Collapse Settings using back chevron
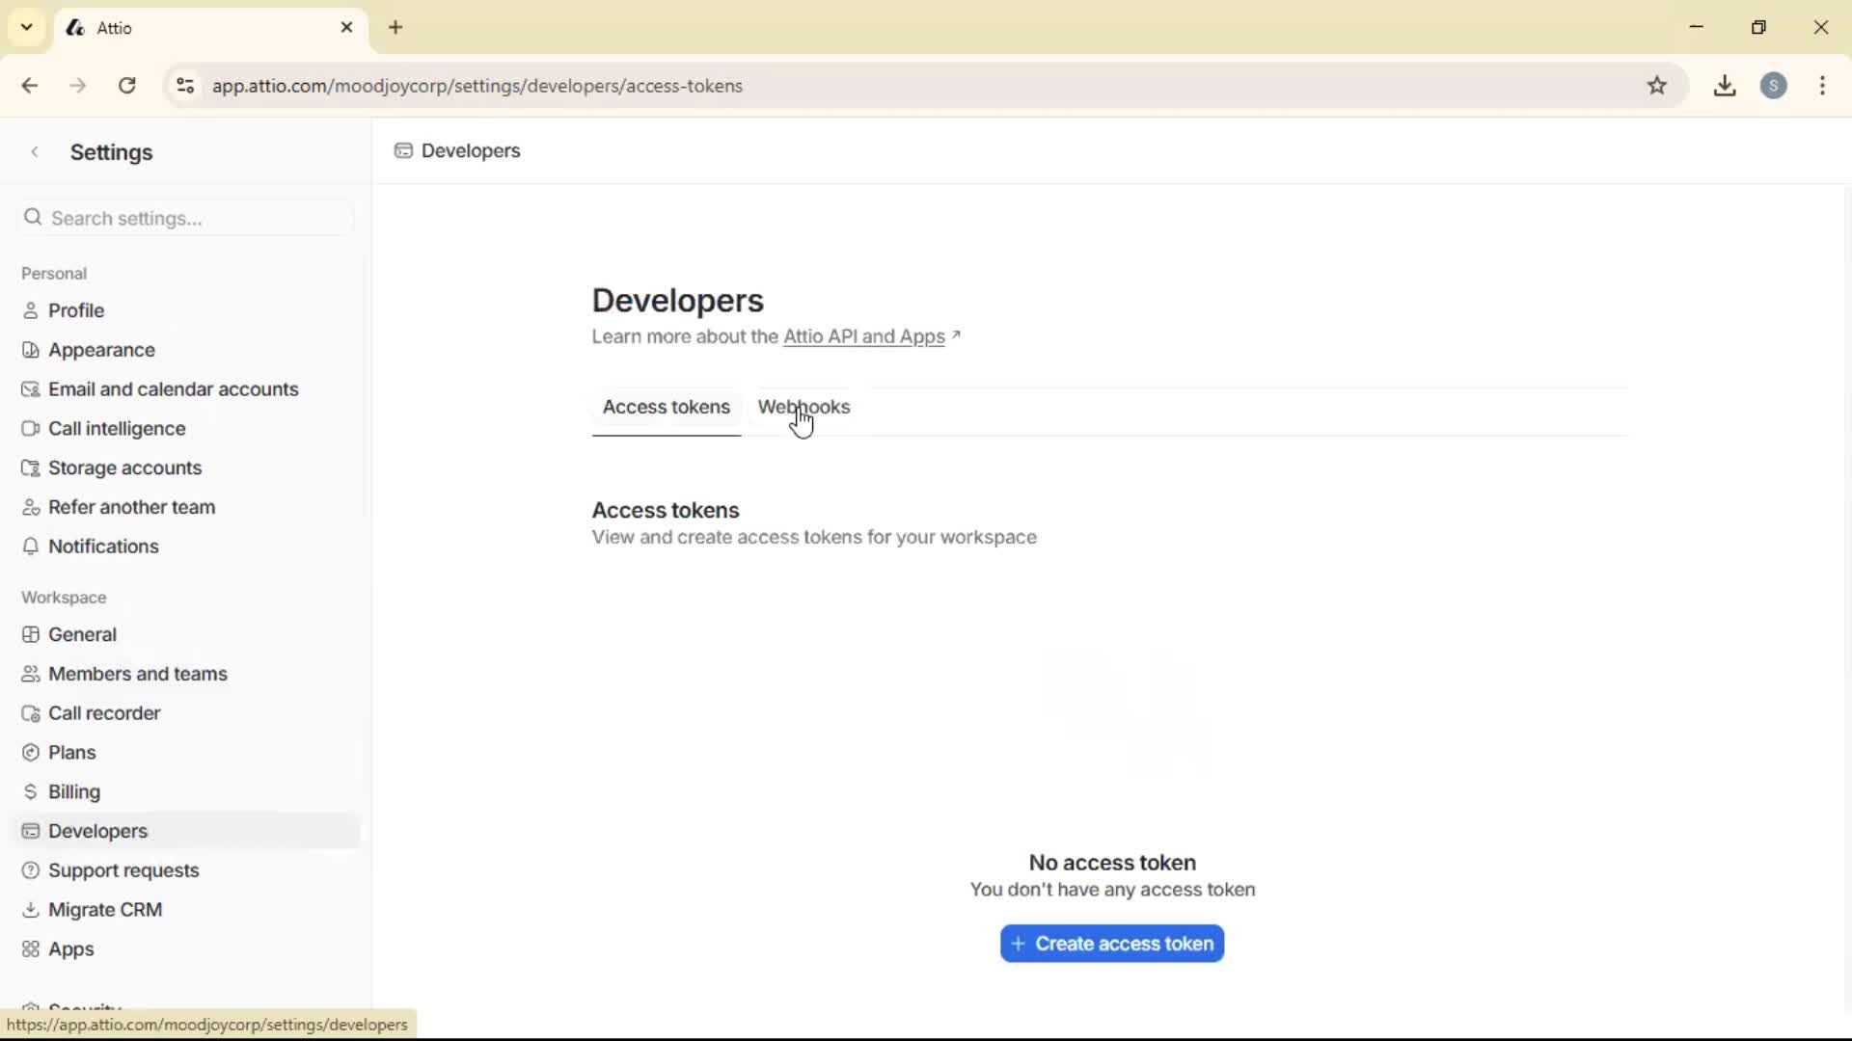1852x1041 pixels. [35, 151]
